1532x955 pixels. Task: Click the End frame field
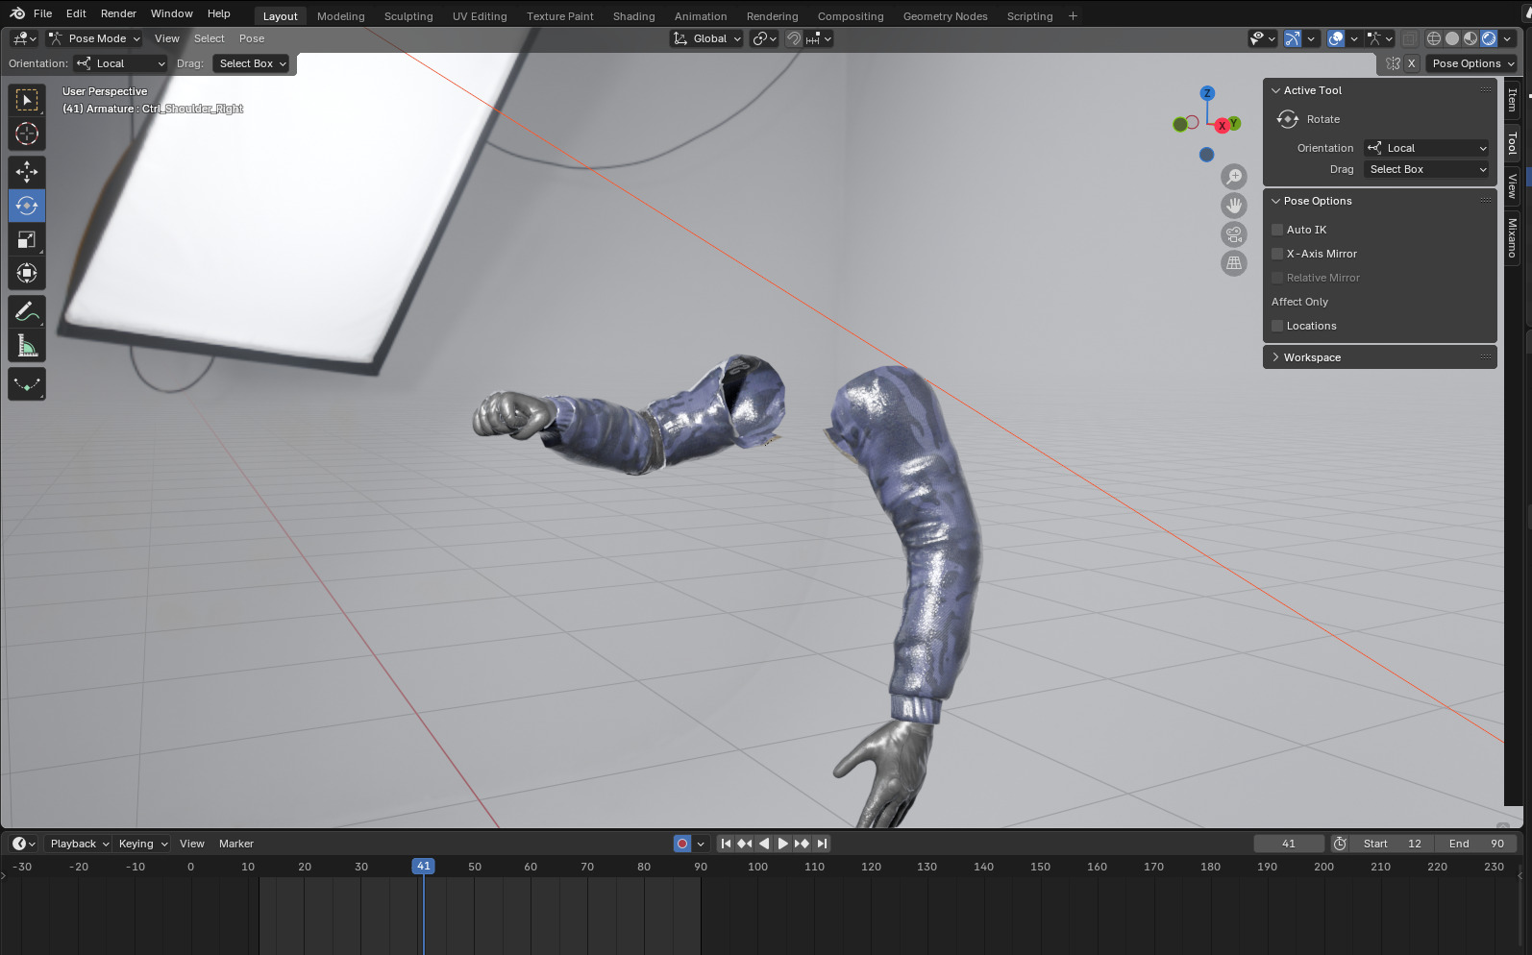(x=1476, y=844)
